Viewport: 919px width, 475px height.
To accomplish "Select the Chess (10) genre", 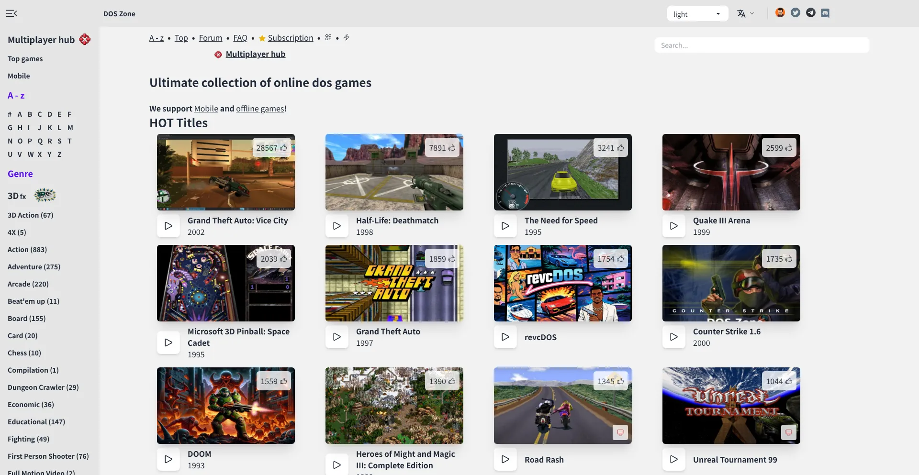I will coord(24,353).
